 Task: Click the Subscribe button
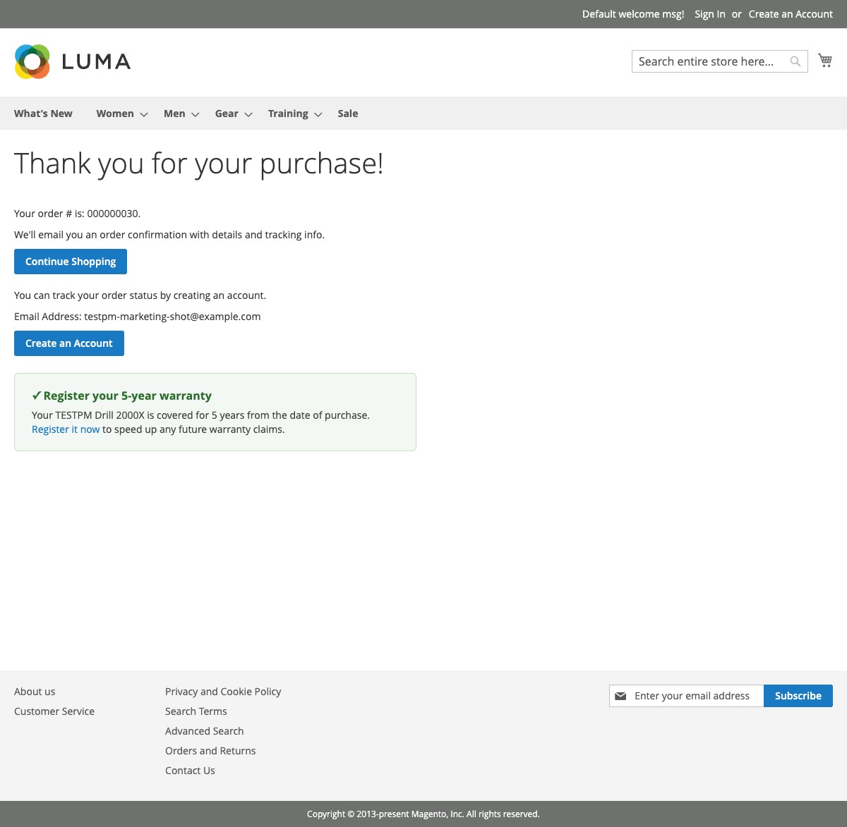pos(798,696)
